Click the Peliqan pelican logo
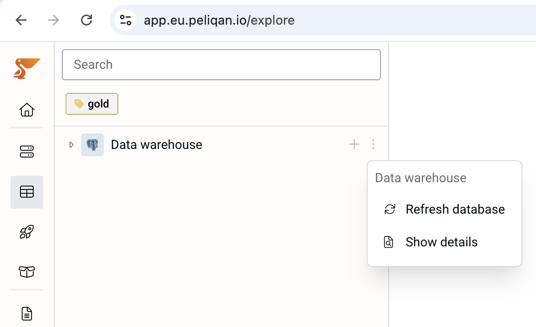Image resolution: width=536 pixels, height=327 pixels. pos(27,68)
